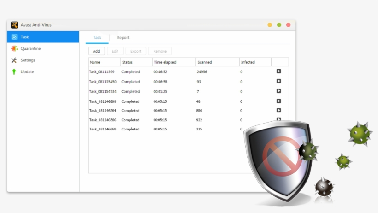378x213 pixels.
Task: Click Completed status of Task_081146868
Action: pyautogui.click(x=130, y=129)
